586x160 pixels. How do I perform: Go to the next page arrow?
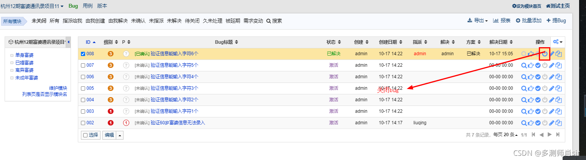click(x=550, y=135)
